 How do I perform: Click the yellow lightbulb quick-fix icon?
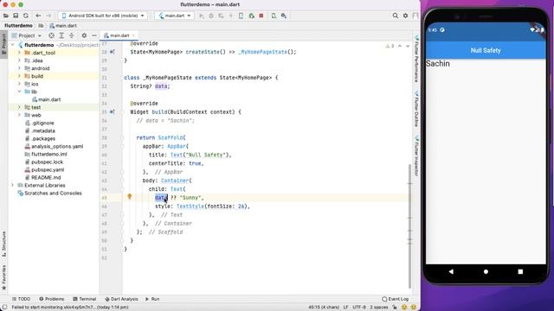pos(130,196)
